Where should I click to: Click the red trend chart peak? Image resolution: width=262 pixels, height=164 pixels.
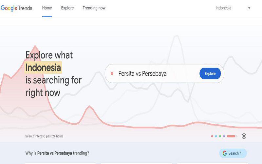pos(35,46)
